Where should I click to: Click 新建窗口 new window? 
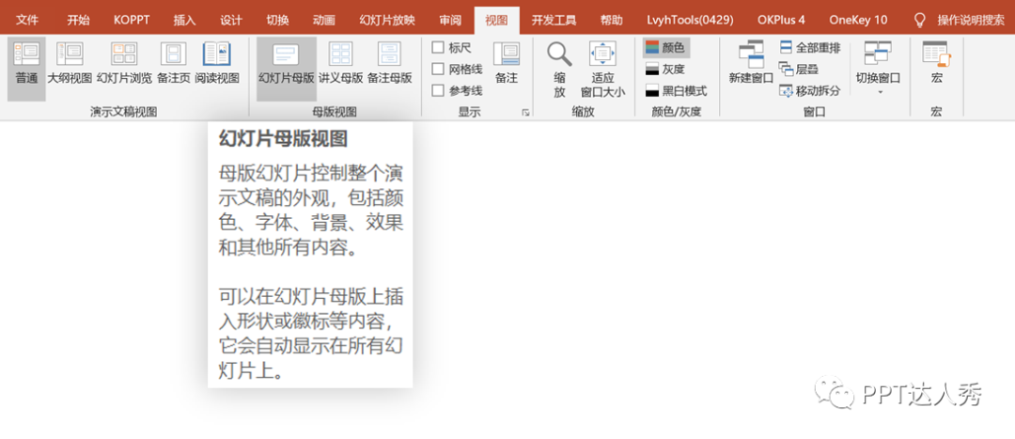[x=751, y=64]
